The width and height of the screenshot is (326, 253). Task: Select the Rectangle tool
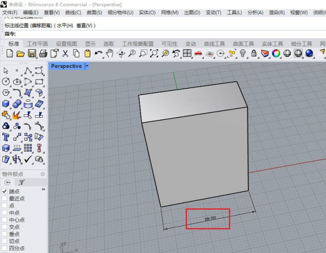(x=39, y=82)
